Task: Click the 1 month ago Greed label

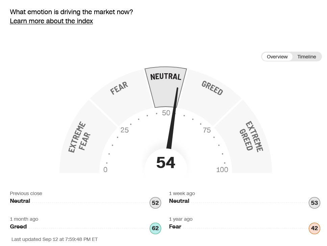Action: 18,226
